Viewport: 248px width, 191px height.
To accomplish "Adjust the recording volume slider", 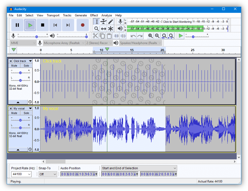I will tap(33, 36).
